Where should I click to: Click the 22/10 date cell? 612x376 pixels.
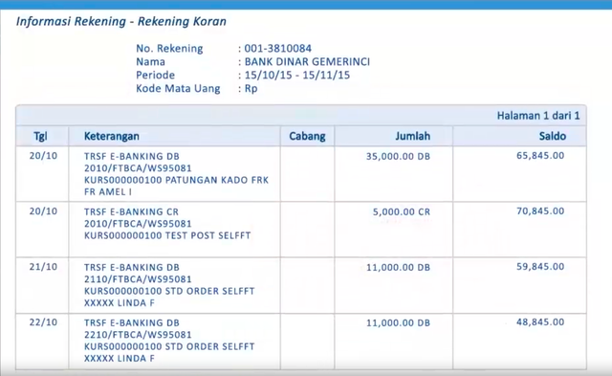tap(43, 322)
